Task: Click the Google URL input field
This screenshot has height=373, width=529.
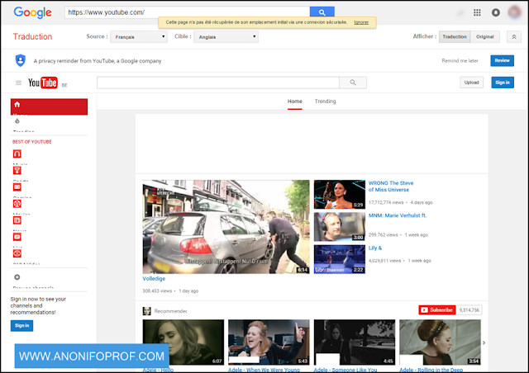Action: pos(188,12)
